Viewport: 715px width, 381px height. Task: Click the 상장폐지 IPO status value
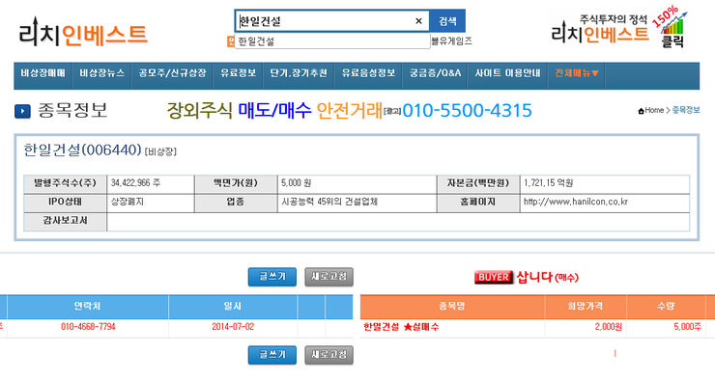point(128,202)
